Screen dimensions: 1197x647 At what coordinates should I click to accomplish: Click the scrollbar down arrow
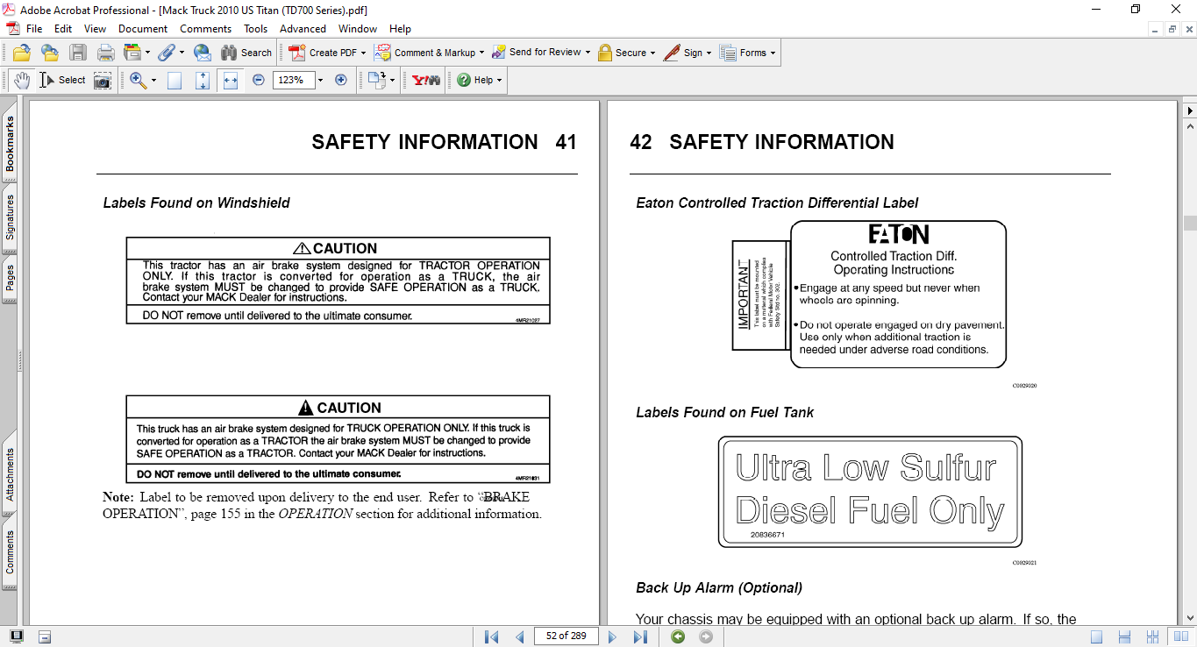pyautogui.click(x=1189, y=617)
